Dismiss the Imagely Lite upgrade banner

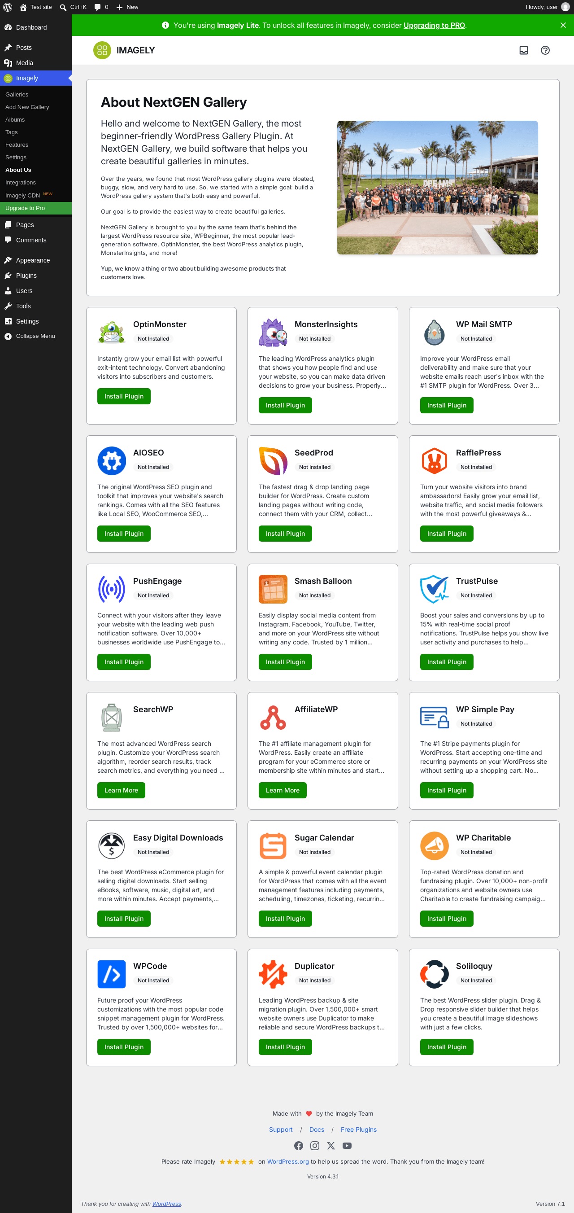pyautogui.click(x=563, y=26)
